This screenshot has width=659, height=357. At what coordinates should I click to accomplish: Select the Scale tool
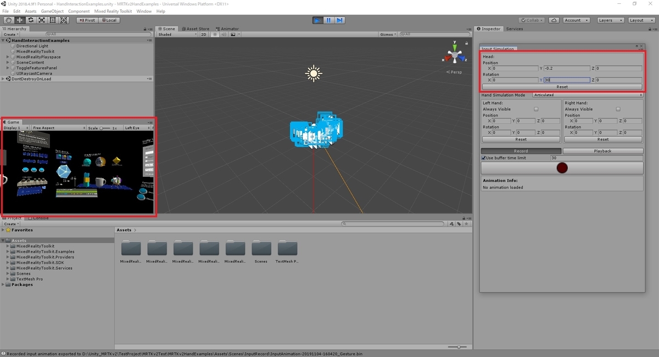41,20
